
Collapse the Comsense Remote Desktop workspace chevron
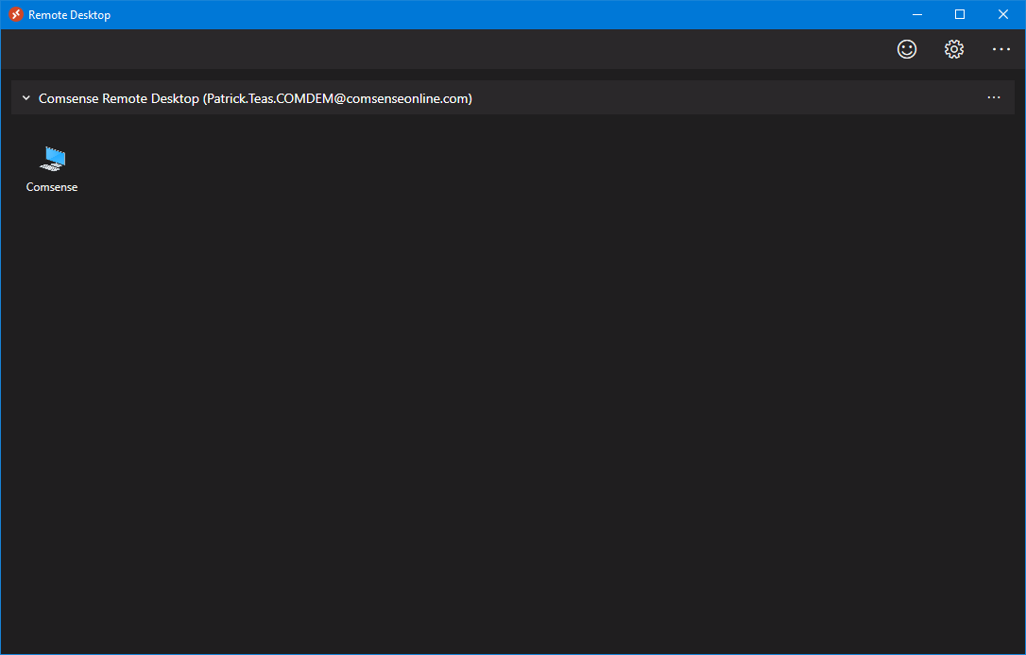[26, 98]
